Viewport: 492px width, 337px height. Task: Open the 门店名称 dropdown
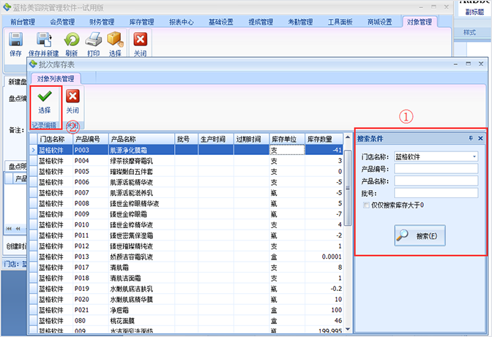(474, 156)
